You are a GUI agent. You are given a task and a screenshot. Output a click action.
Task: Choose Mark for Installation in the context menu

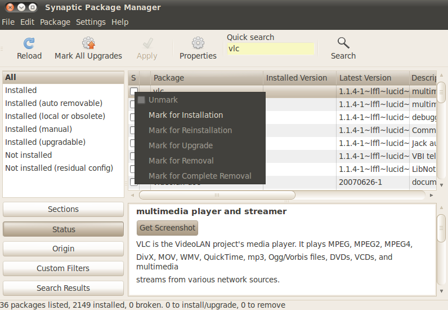point(186,115)
